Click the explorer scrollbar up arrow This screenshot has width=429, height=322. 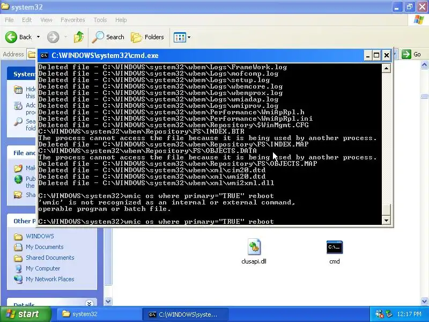pyautogui.click(x=424, y=65)
